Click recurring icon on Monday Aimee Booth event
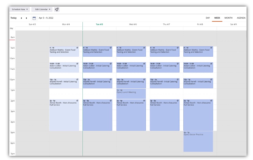This screenshot has width=253, height=160. click(x=77, y=101)
